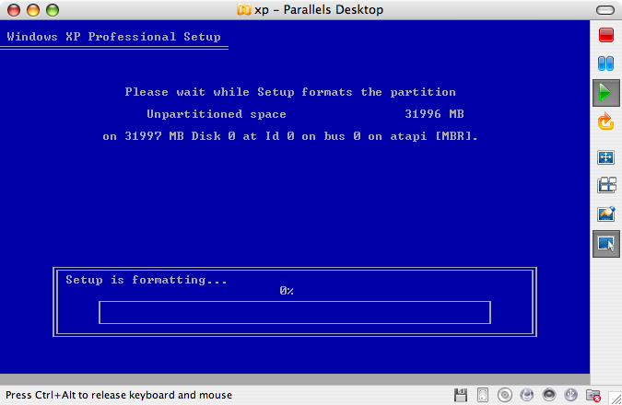Screen dimensions: 622x405
Task: Click the 'Unpartitioned space' text
Action: click(x=217, y=114)
